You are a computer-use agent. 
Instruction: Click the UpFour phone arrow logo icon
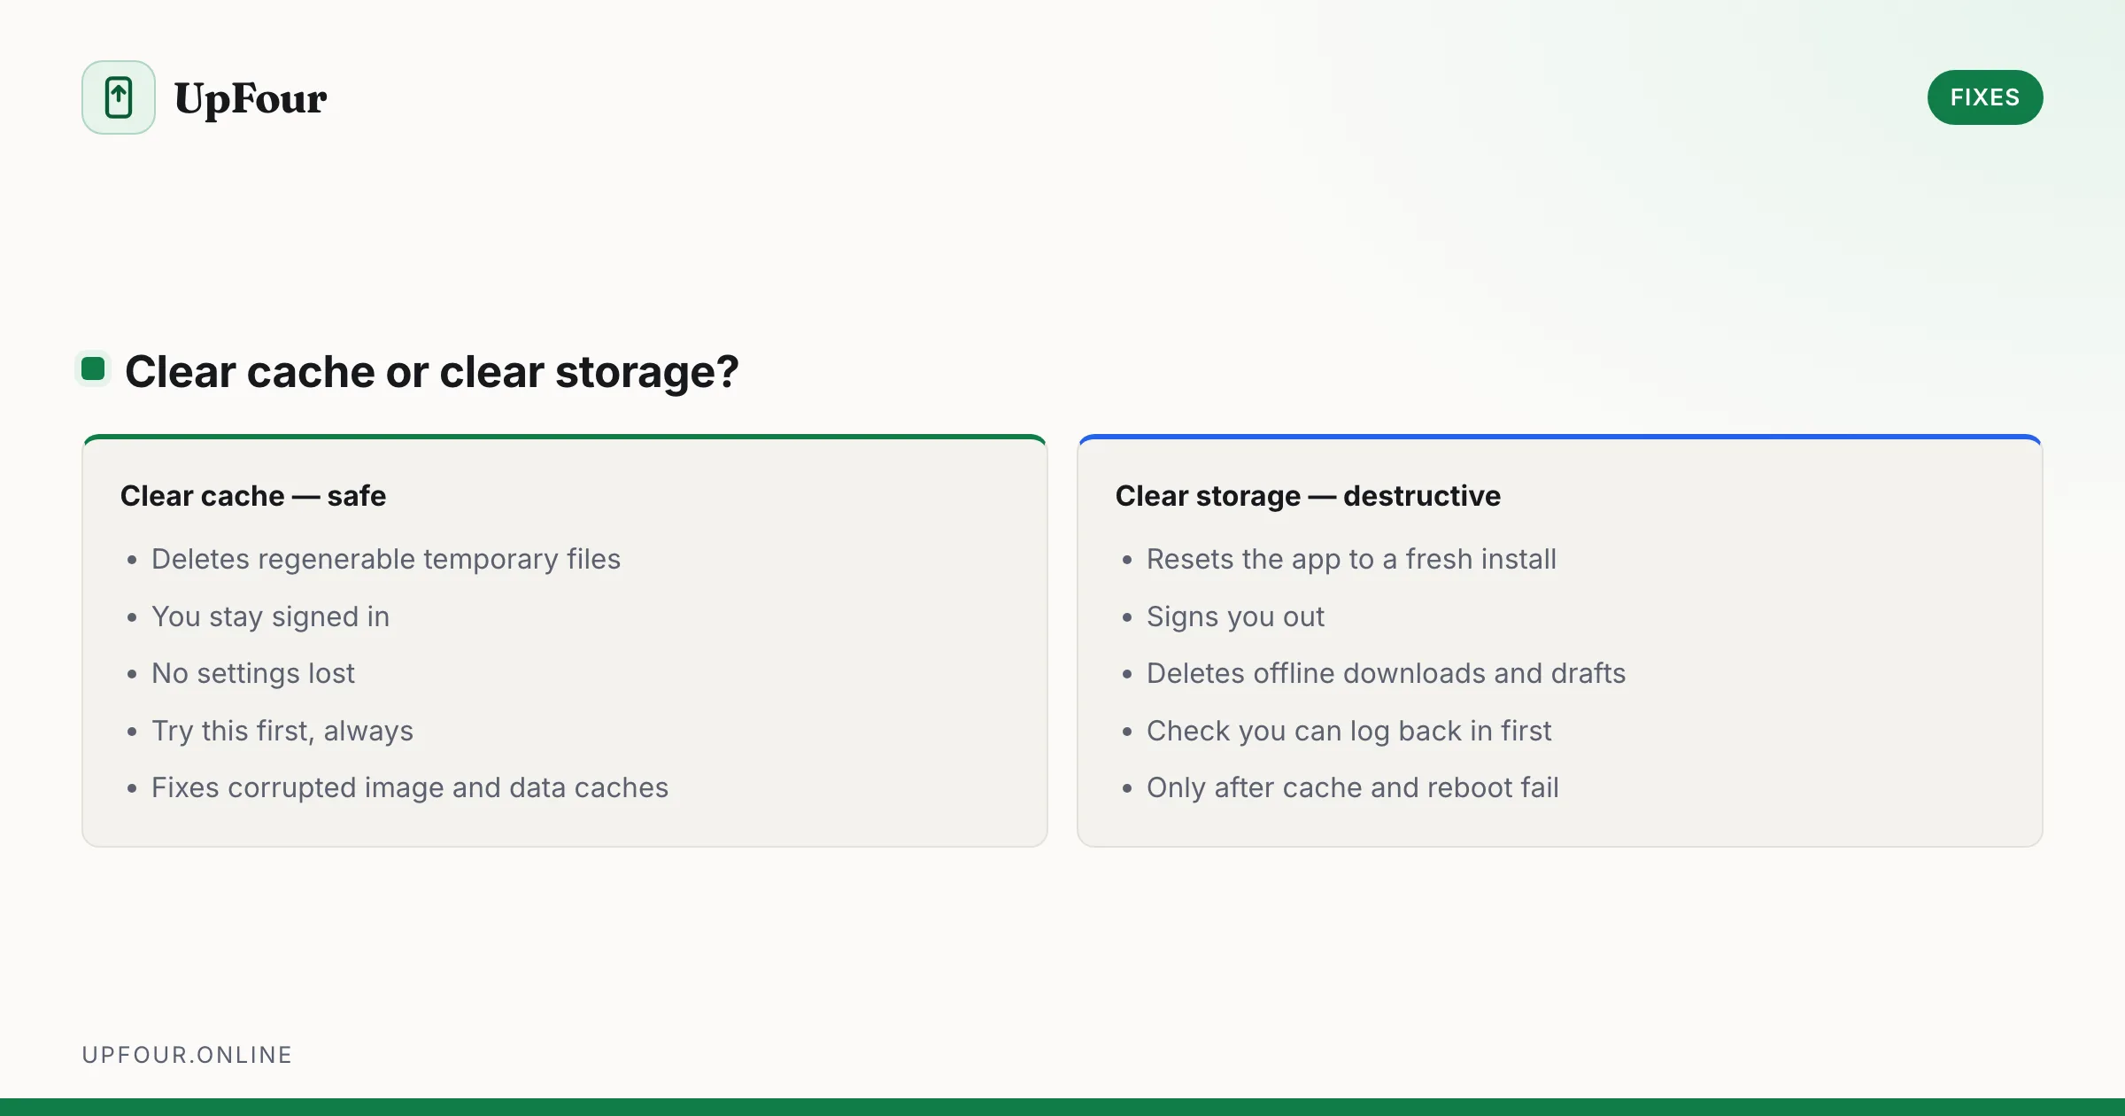[x=119, y=97]
